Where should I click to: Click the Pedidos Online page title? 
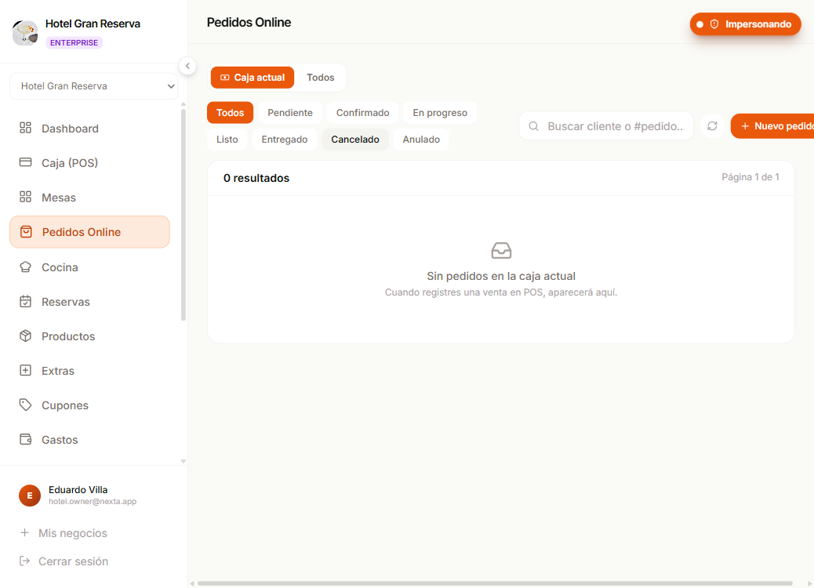pos(249,22)
